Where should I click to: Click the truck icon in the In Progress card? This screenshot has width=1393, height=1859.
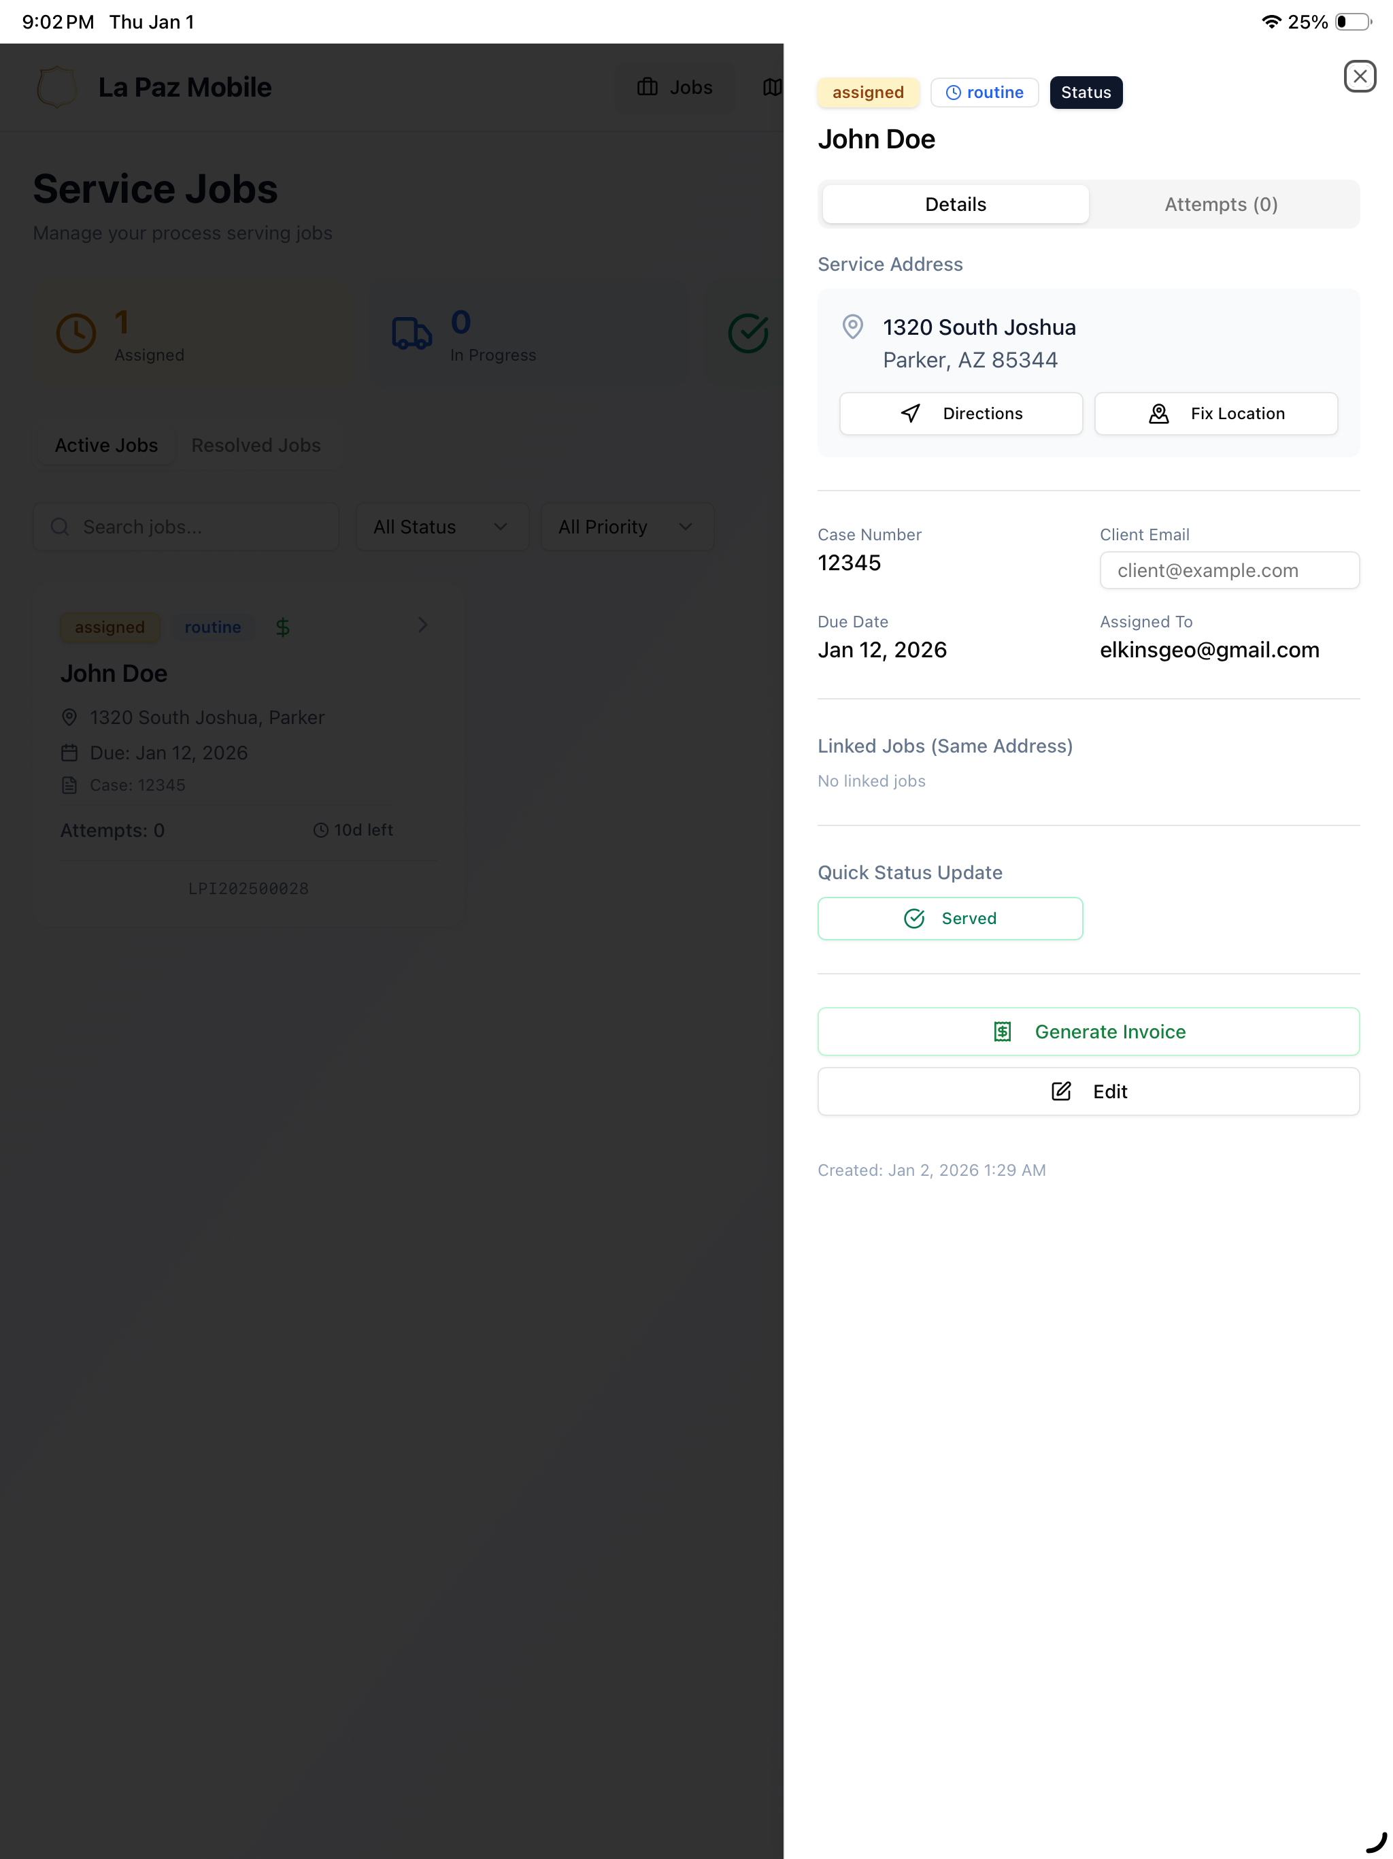(412, 333)
